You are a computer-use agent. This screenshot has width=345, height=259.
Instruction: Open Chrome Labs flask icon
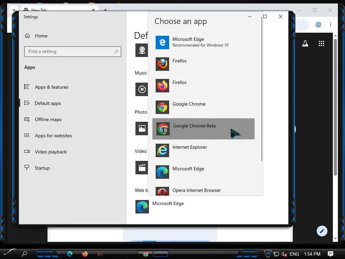point(305,44)
